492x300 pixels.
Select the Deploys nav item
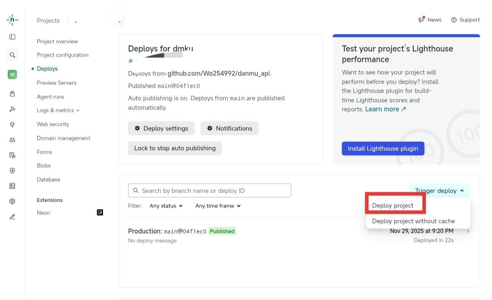[47, 69]
